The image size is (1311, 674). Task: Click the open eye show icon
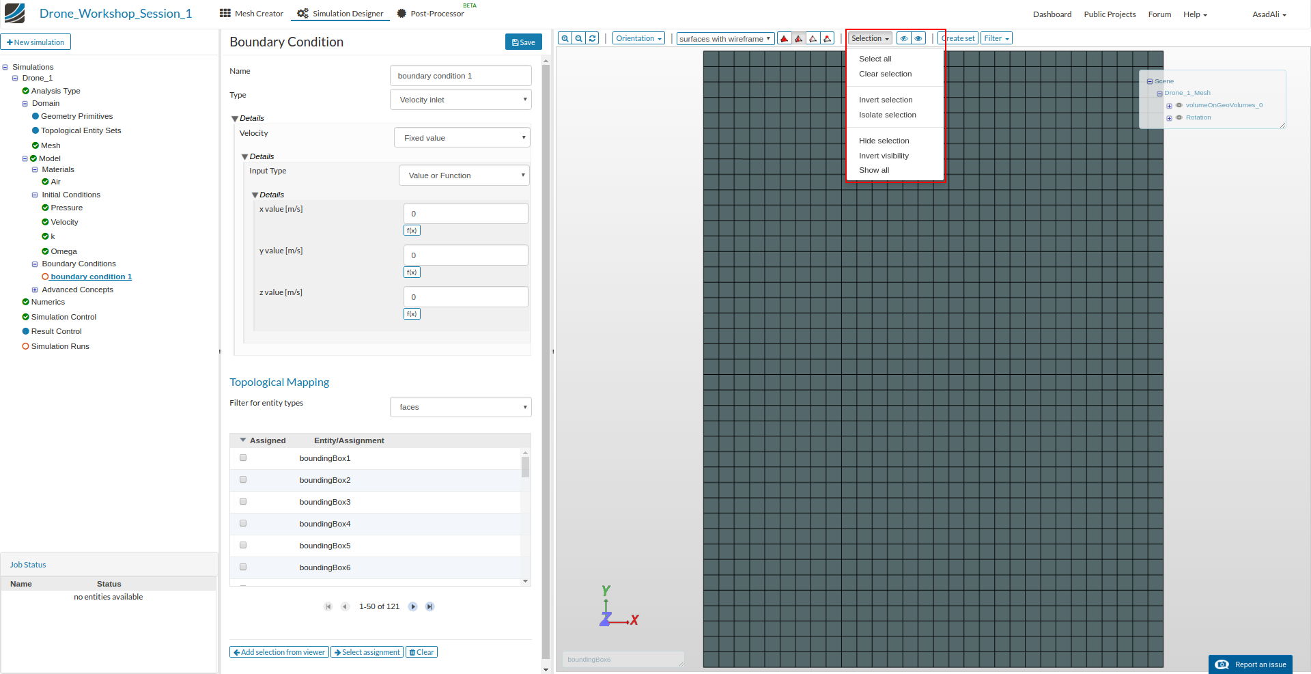pos(918,38)
